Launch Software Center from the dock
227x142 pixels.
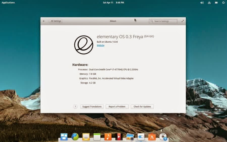tap(152, 137)
